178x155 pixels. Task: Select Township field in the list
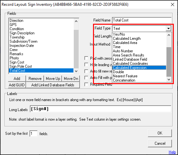tap(41, 37)
